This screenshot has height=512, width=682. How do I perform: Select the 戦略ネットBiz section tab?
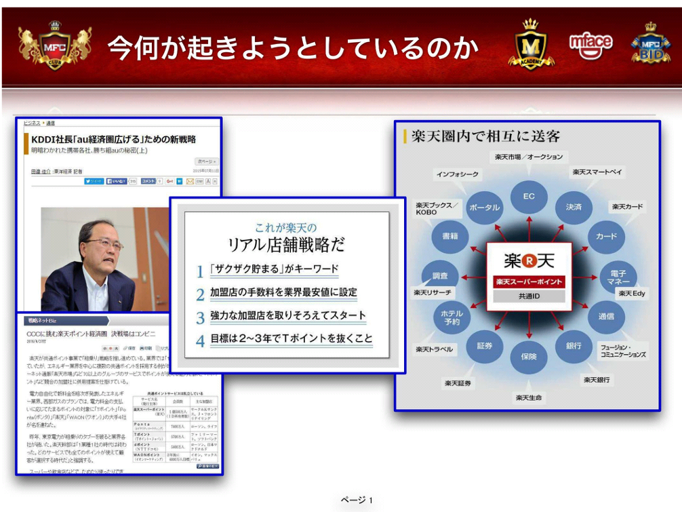[x=65, y=321]
